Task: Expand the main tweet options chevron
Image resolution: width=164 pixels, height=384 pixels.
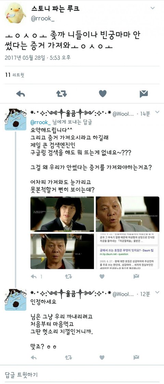Action: pos(153,8)
